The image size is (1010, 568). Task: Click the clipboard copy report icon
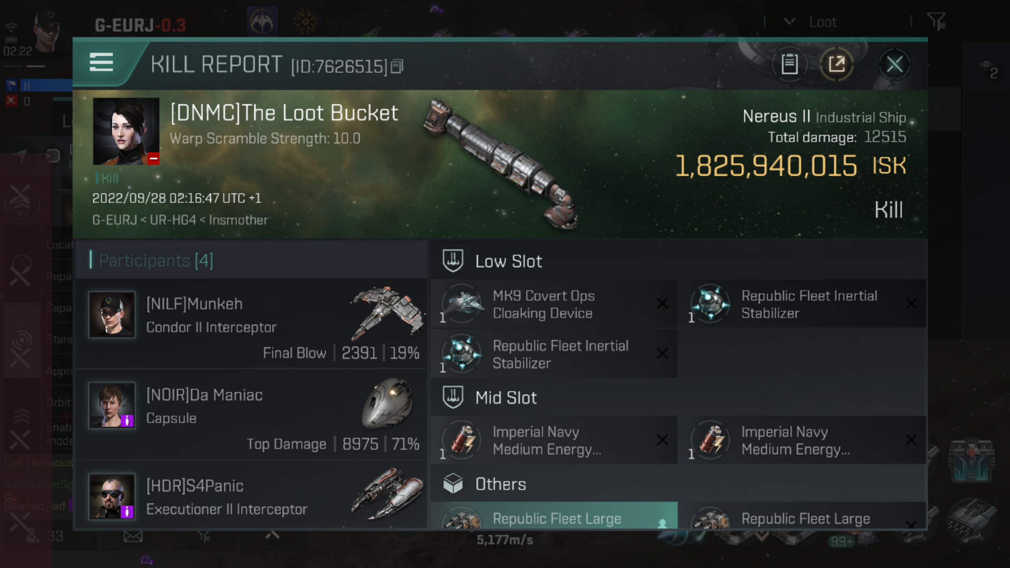coord(789,64)
